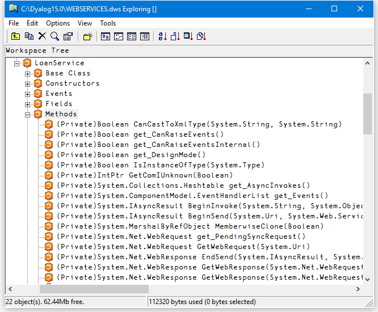Select the LoanService tree item
The image size is (378, 312).
[59, 63]
